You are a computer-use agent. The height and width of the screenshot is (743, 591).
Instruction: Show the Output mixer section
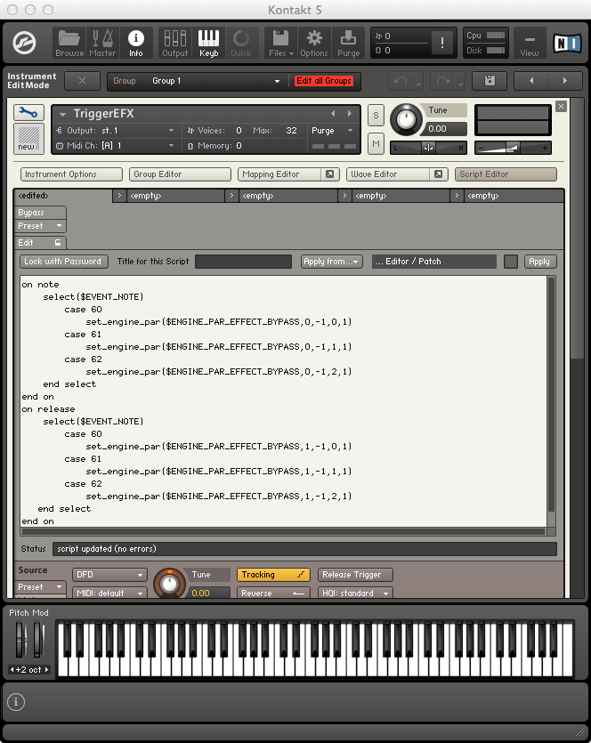coord(174,42)
